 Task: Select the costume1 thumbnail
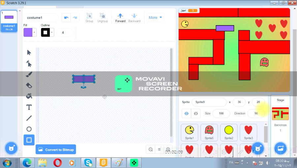click(9, 21)
